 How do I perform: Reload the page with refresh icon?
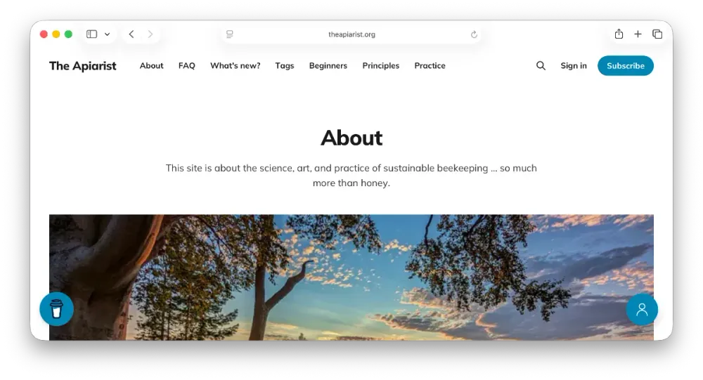point(474,34)
